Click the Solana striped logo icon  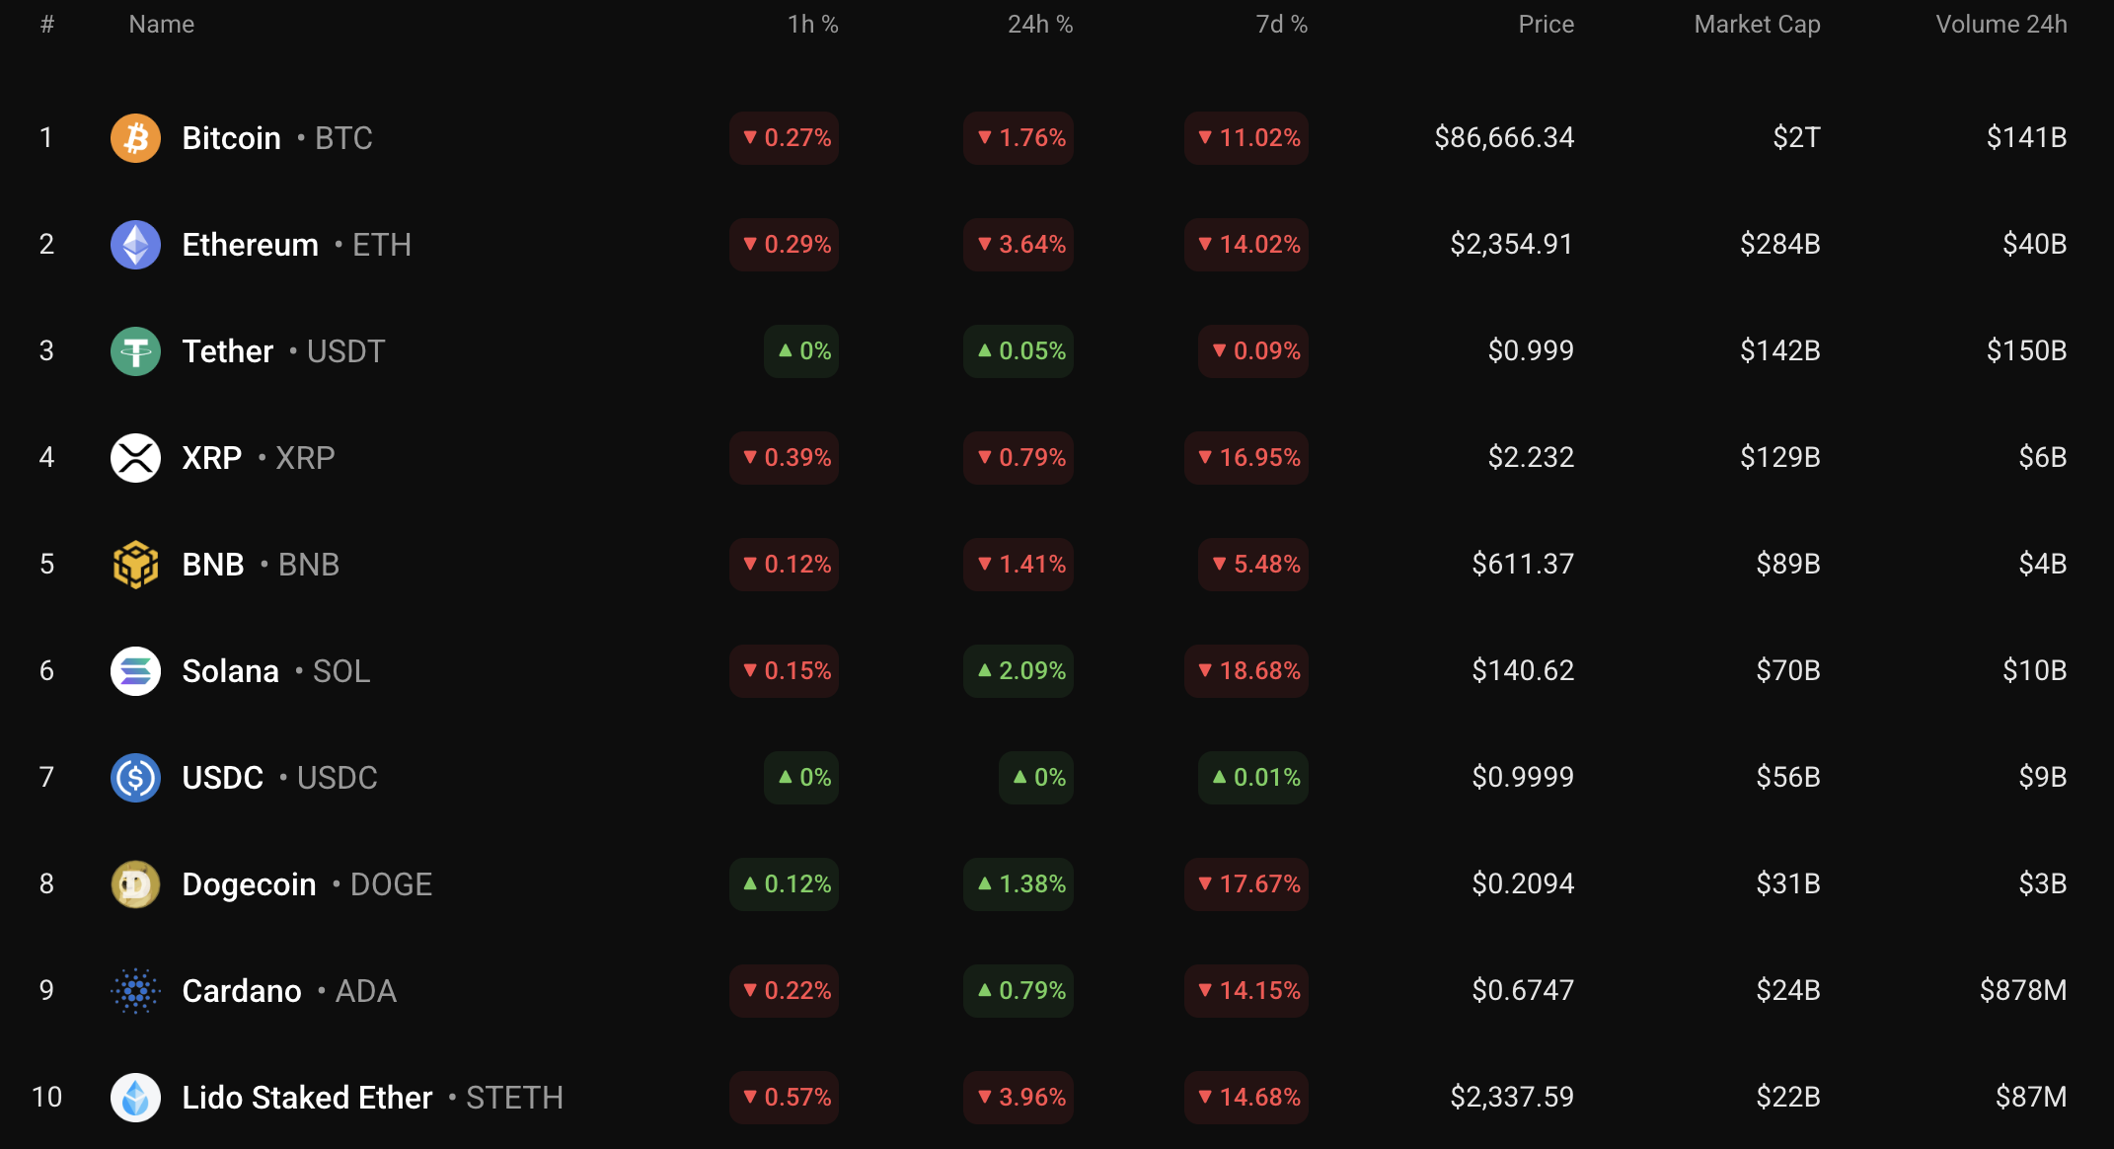[135, 671]
